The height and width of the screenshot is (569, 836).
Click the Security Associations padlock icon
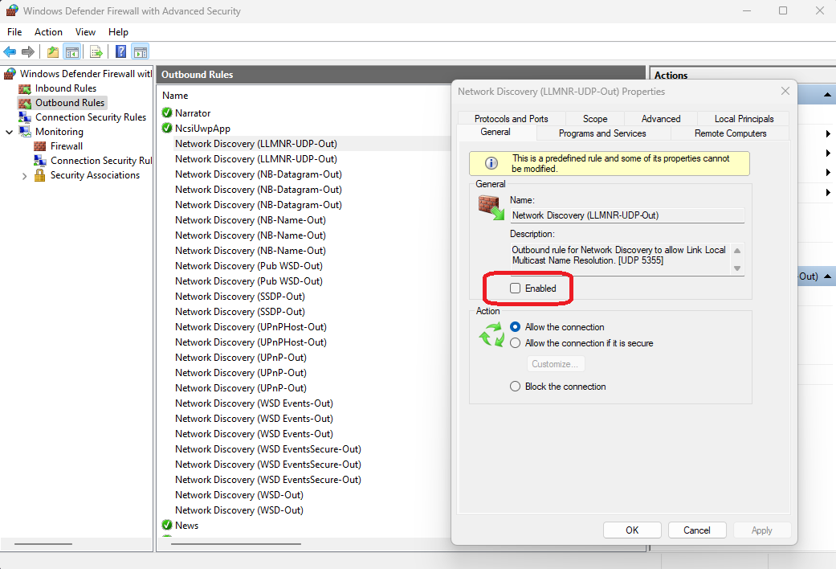pos(40,175)
